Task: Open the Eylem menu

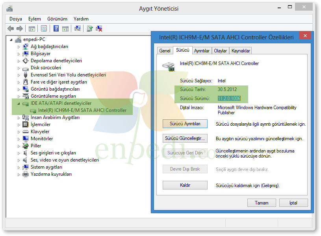Action: [34, 19]
